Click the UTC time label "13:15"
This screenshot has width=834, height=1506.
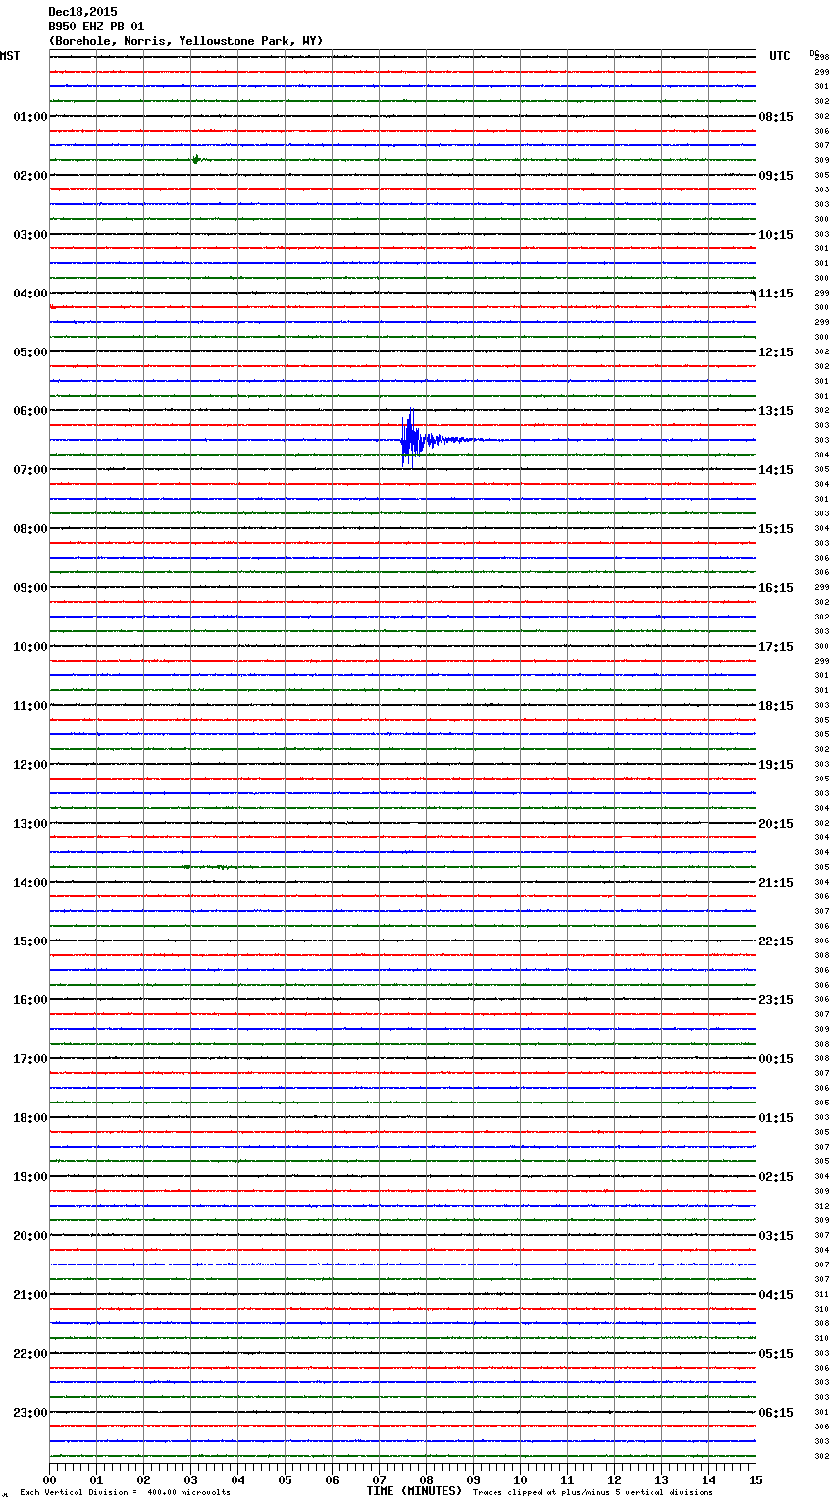tap(776, 411)
